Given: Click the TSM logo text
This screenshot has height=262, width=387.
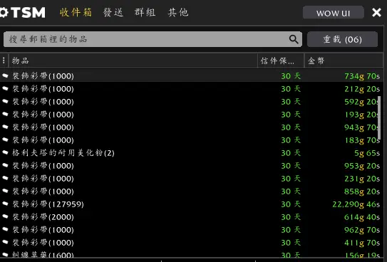Looking at the screenshot, I should pyautogui.click(x=28, y=12).
